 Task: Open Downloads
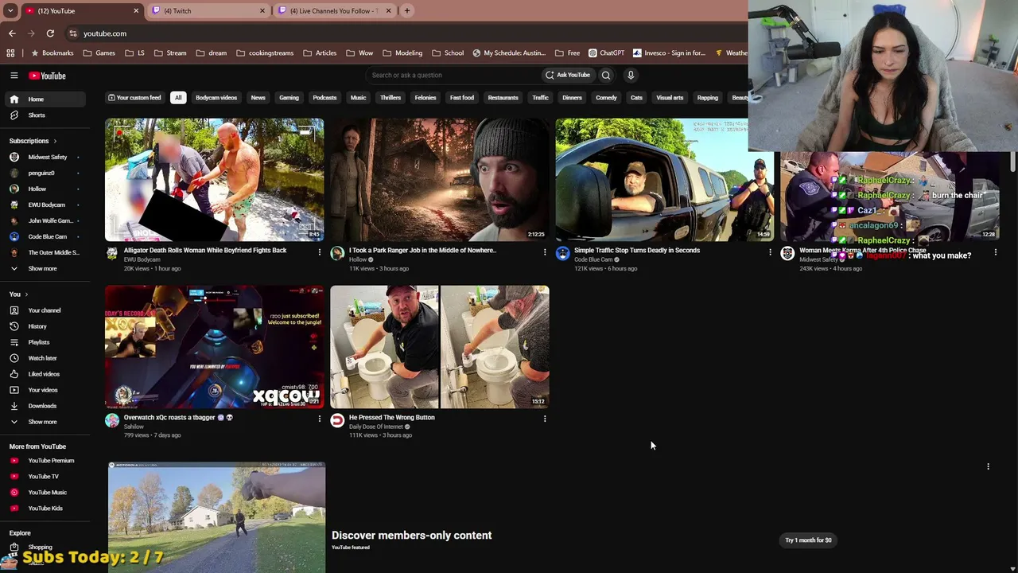tap(45, 406)
